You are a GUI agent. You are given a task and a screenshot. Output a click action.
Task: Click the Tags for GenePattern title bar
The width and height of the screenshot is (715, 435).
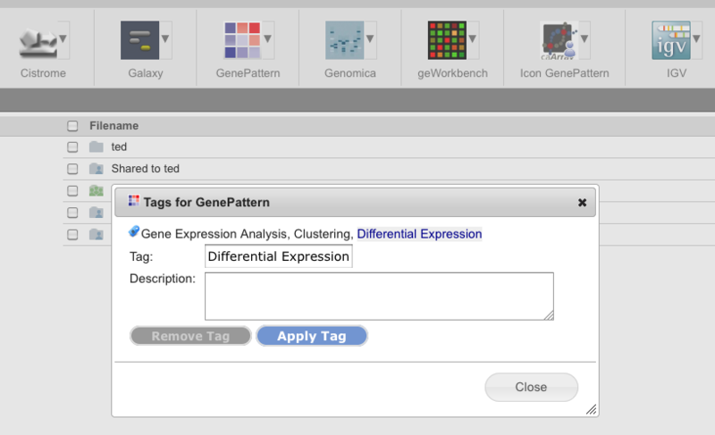(x=355, y=202)
